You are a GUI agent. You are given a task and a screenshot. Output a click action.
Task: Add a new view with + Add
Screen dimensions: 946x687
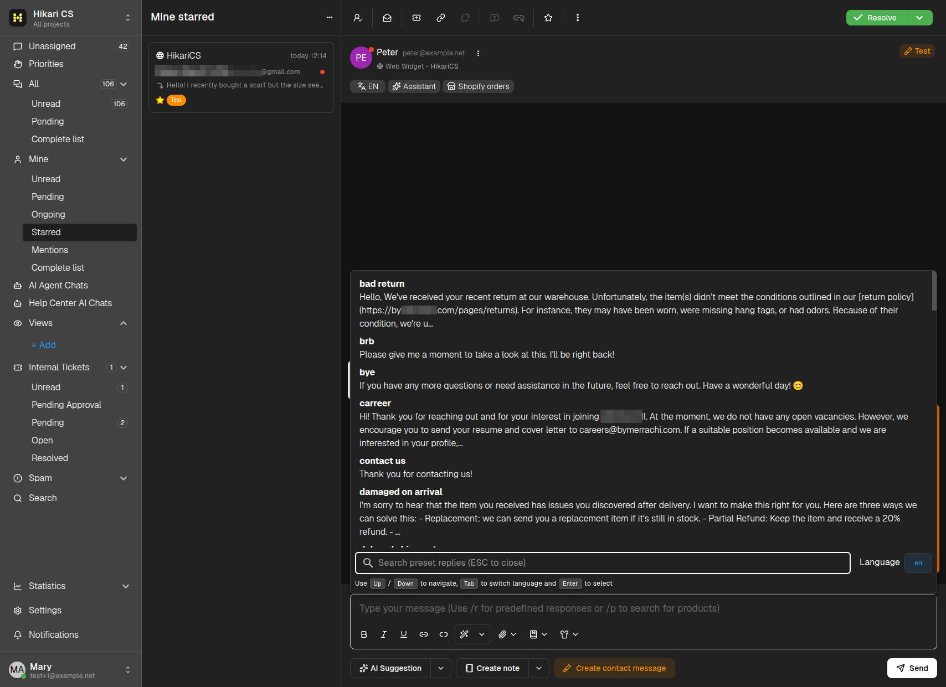pos(44,345)
